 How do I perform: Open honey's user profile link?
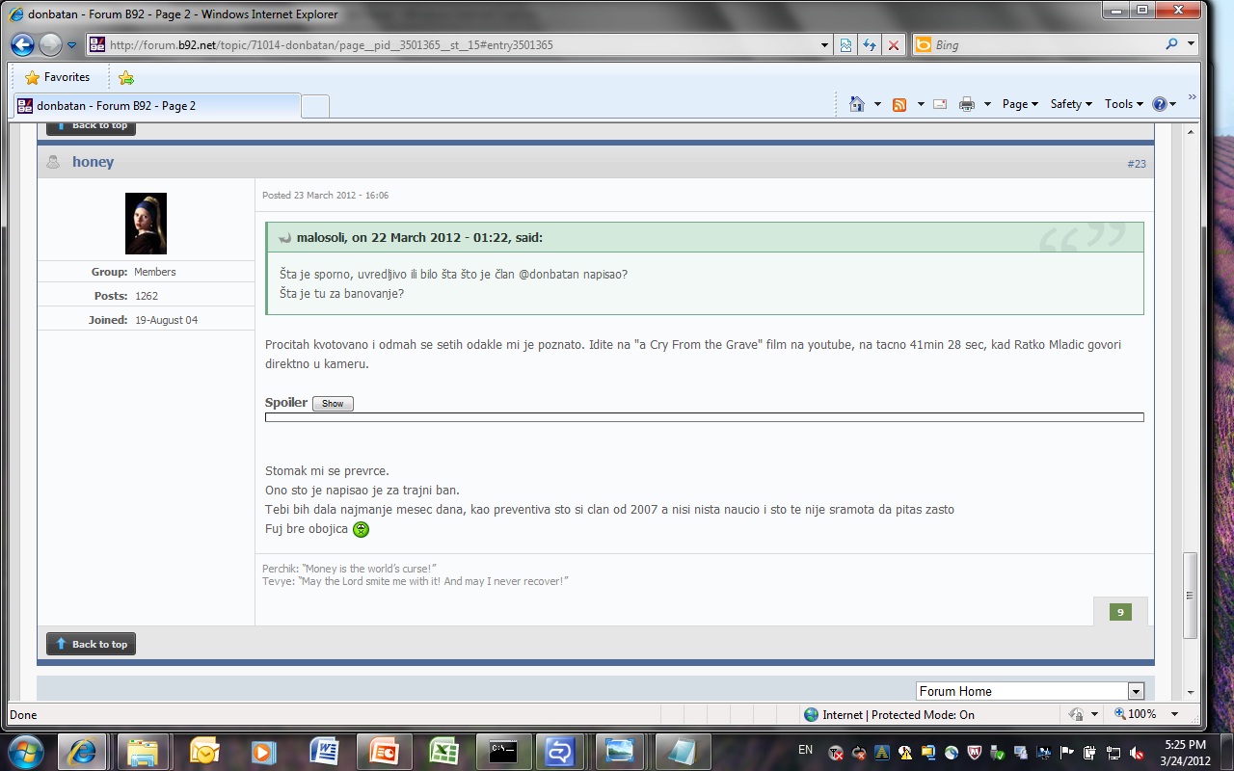93,162
